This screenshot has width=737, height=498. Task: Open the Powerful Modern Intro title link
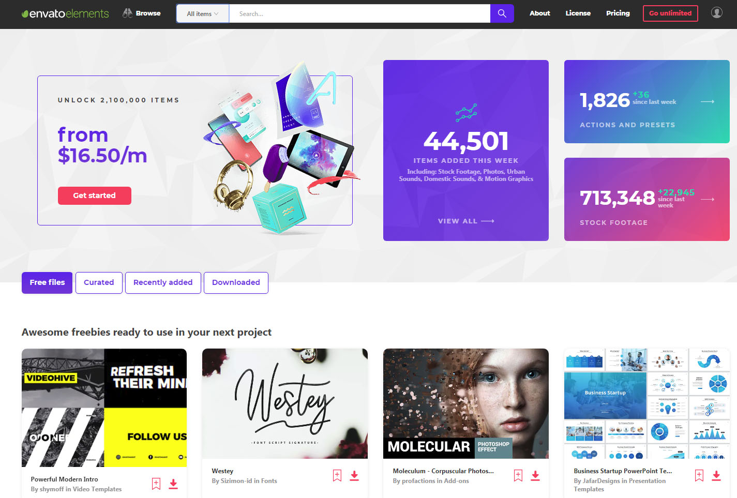[x=64, y=479]
